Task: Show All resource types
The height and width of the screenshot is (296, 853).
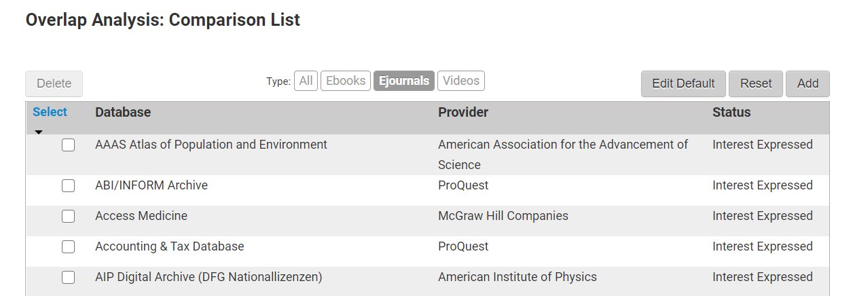Action: [x=306, y=81]
